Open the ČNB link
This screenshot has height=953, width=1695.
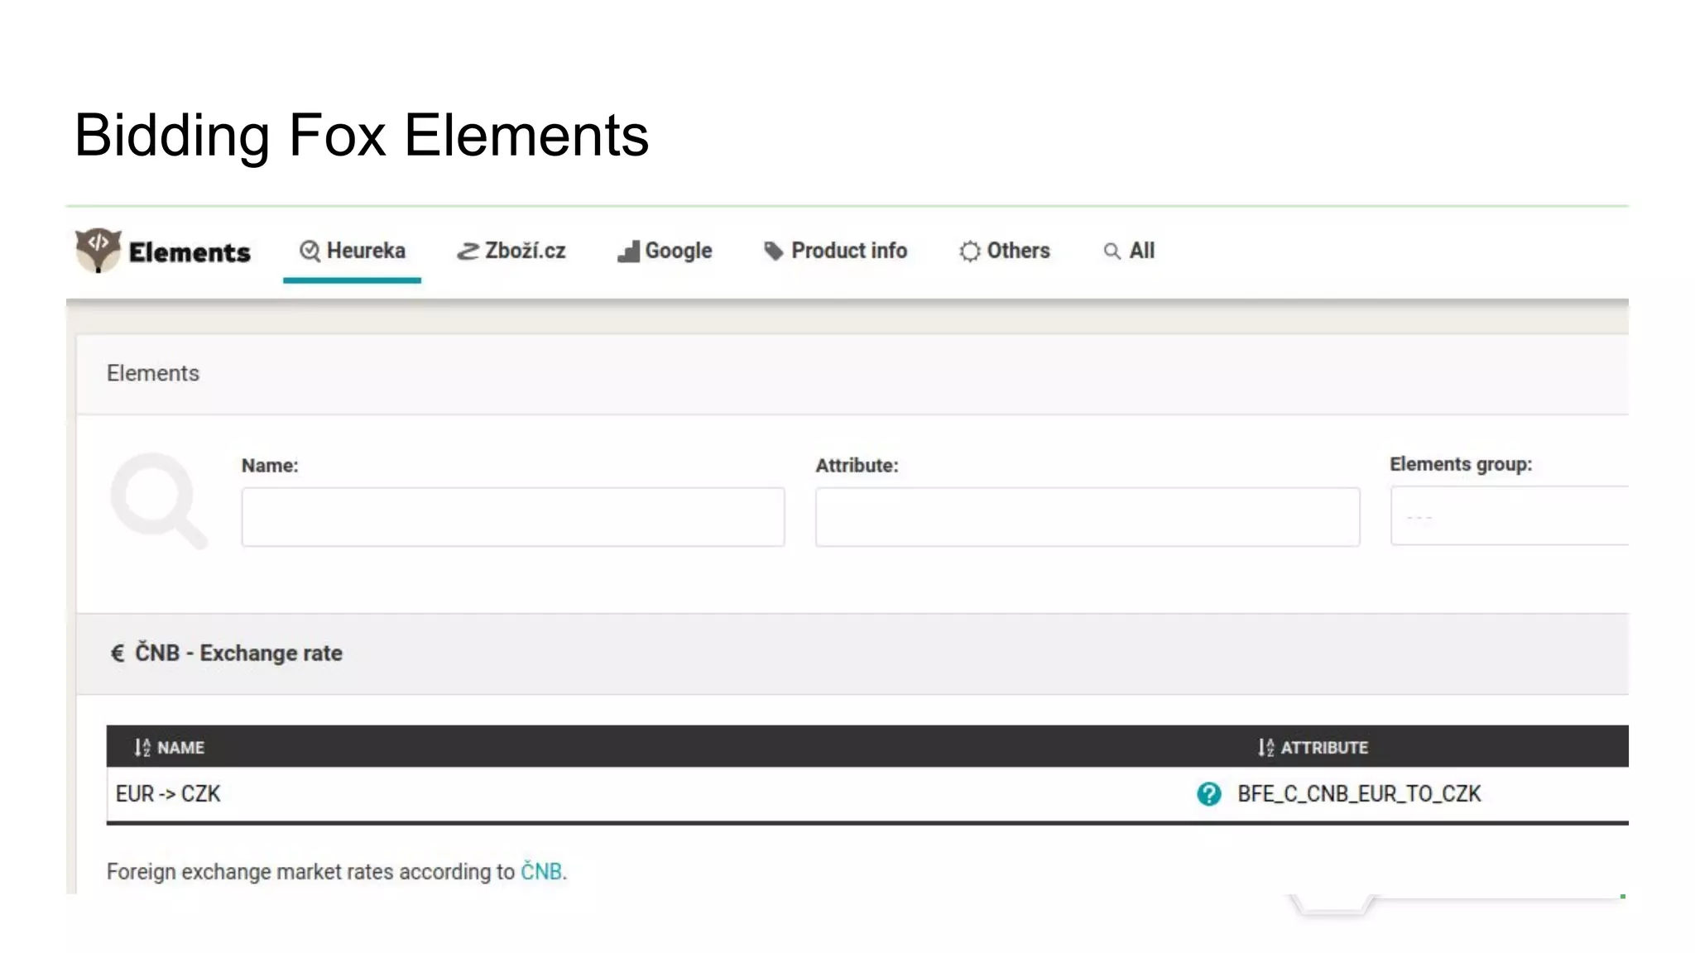click(x=541, y=872)
